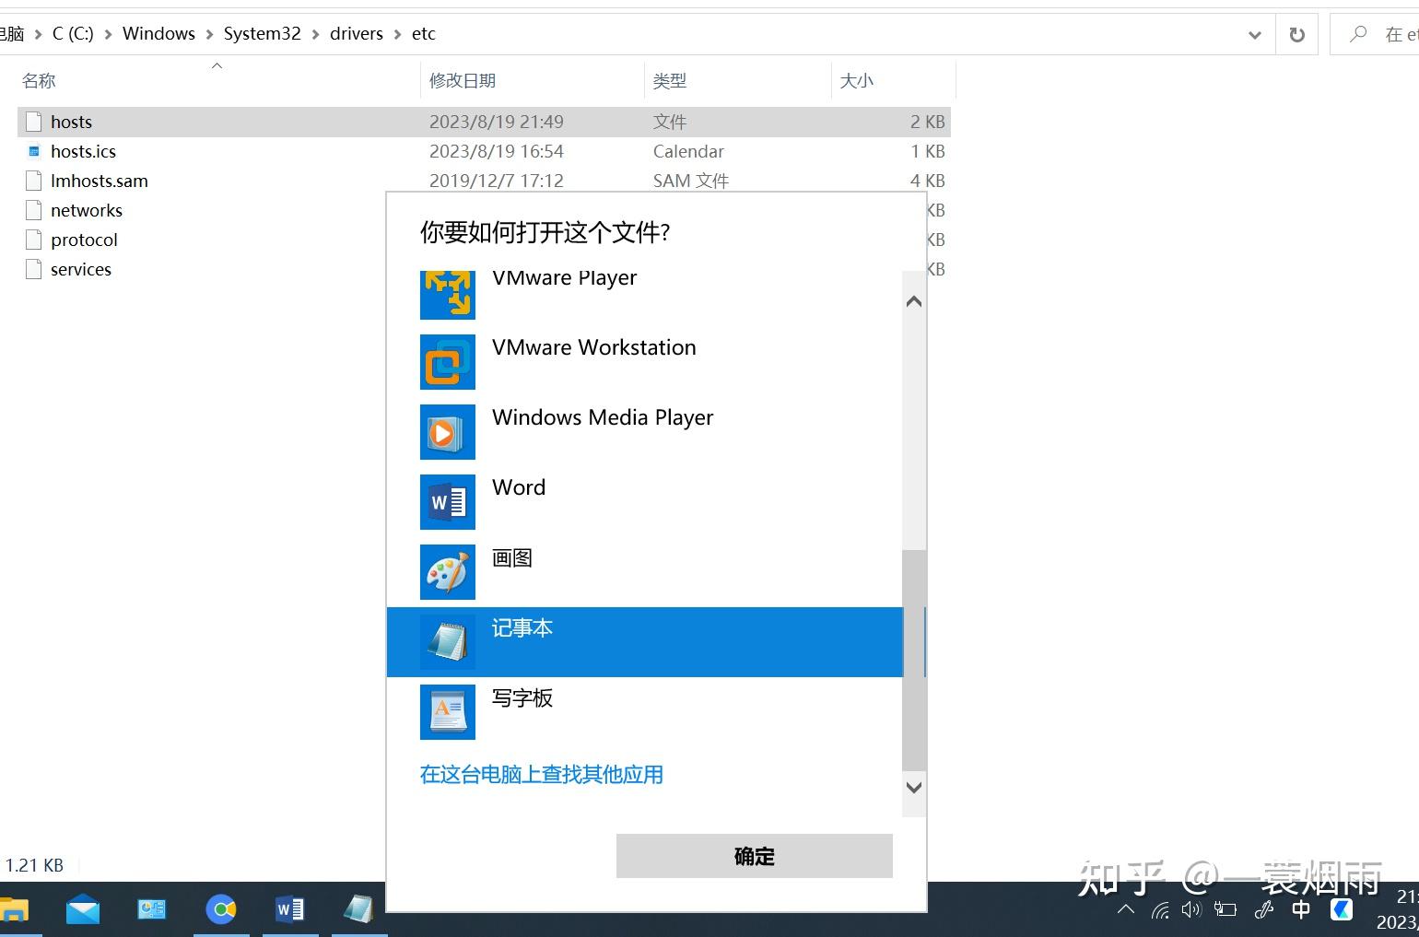Click the Windows Media Player label text
1419x937 pixels.
pyautogui.click(x=603, y=417)
